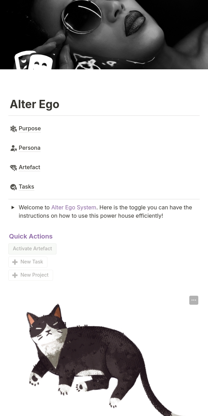Go to the Artefact page link
The height and width of the screenshot is (416, 208).
click(29, 167)
